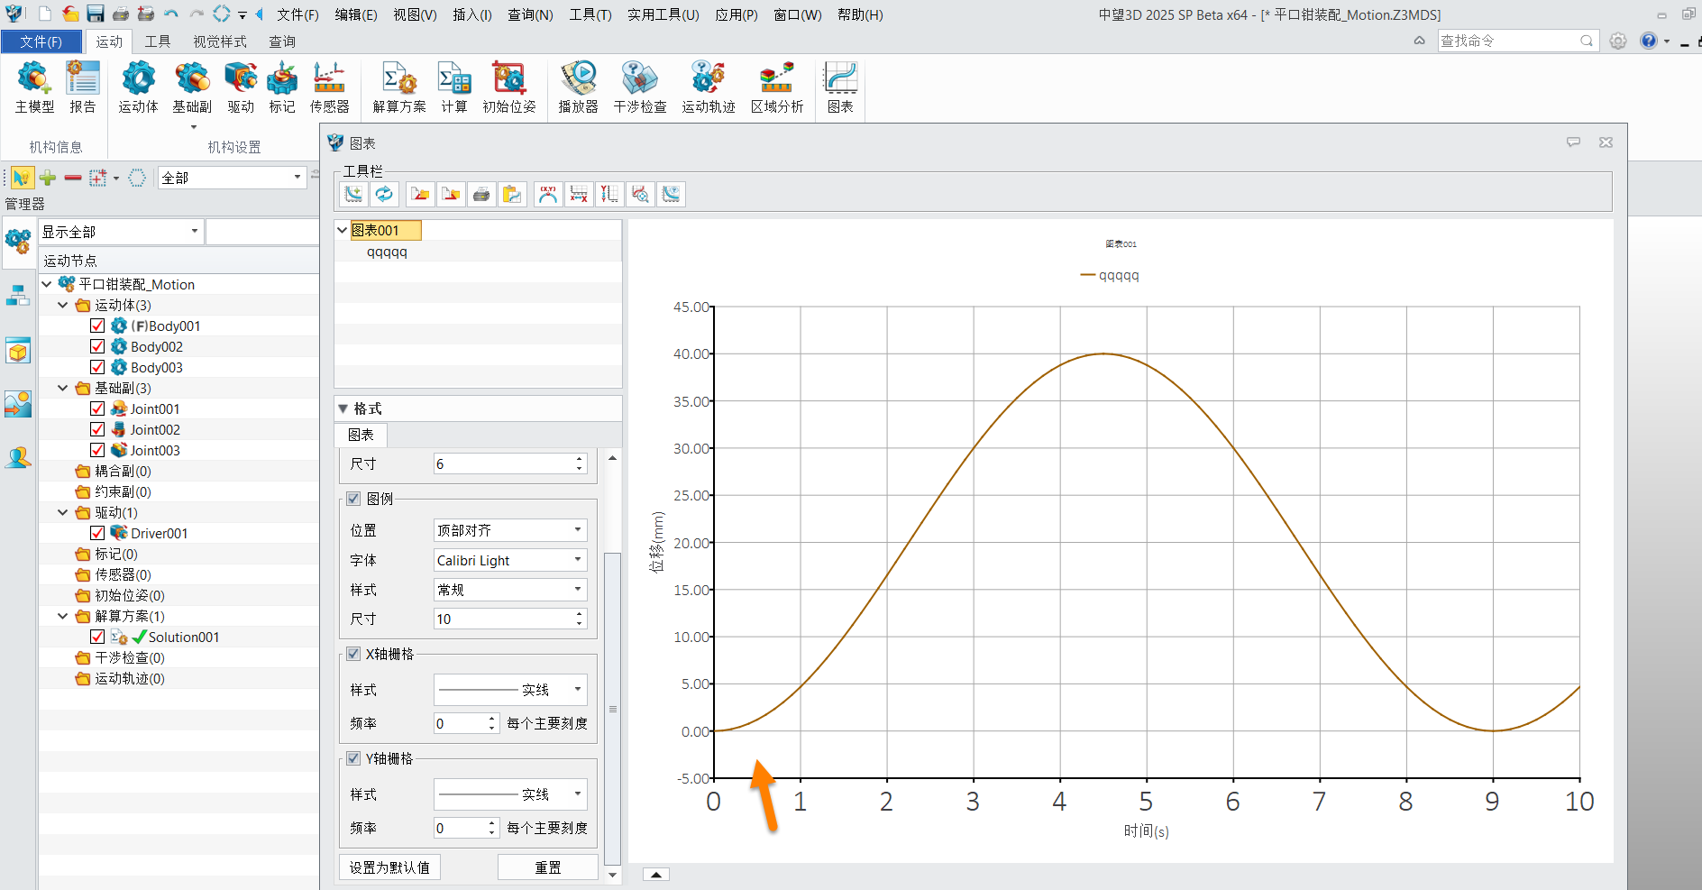Open the 播放器 player tool
This screenshot has width=1702, height=890.
(x=578, y=87)
